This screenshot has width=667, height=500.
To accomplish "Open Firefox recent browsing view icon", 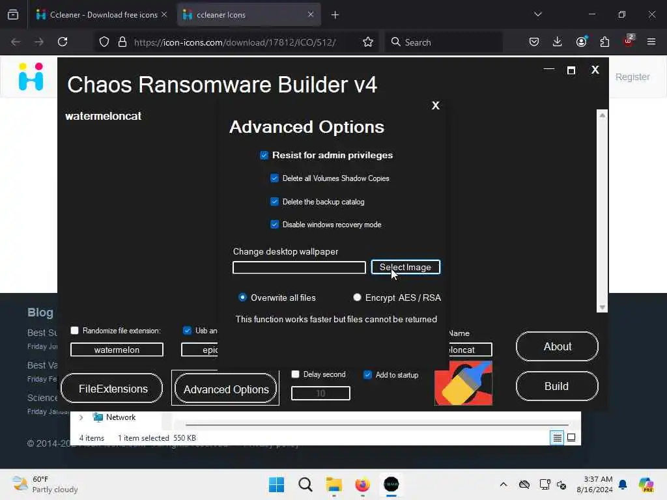I will click(x=13, y=15).
